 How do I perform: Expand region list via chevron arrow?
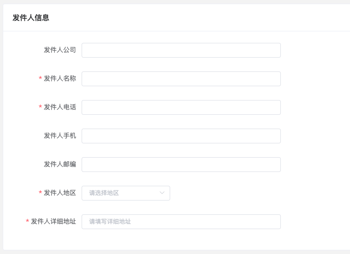point(162,193)
